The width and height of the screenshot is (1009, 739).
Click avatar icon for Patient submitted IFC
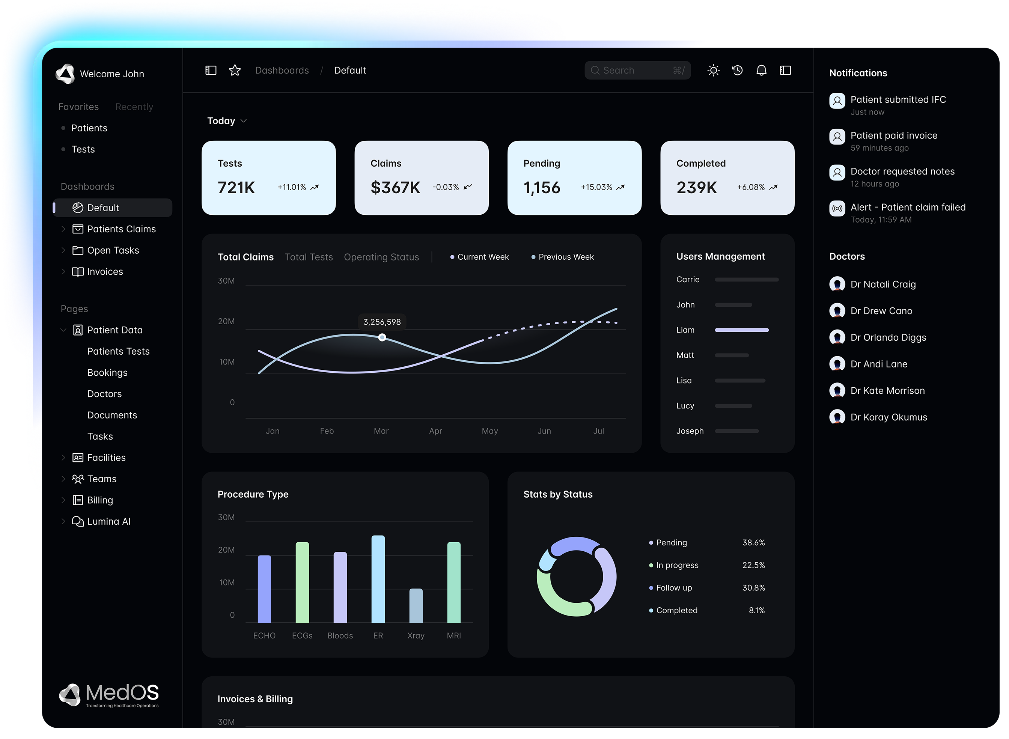[x=837, y=101]
